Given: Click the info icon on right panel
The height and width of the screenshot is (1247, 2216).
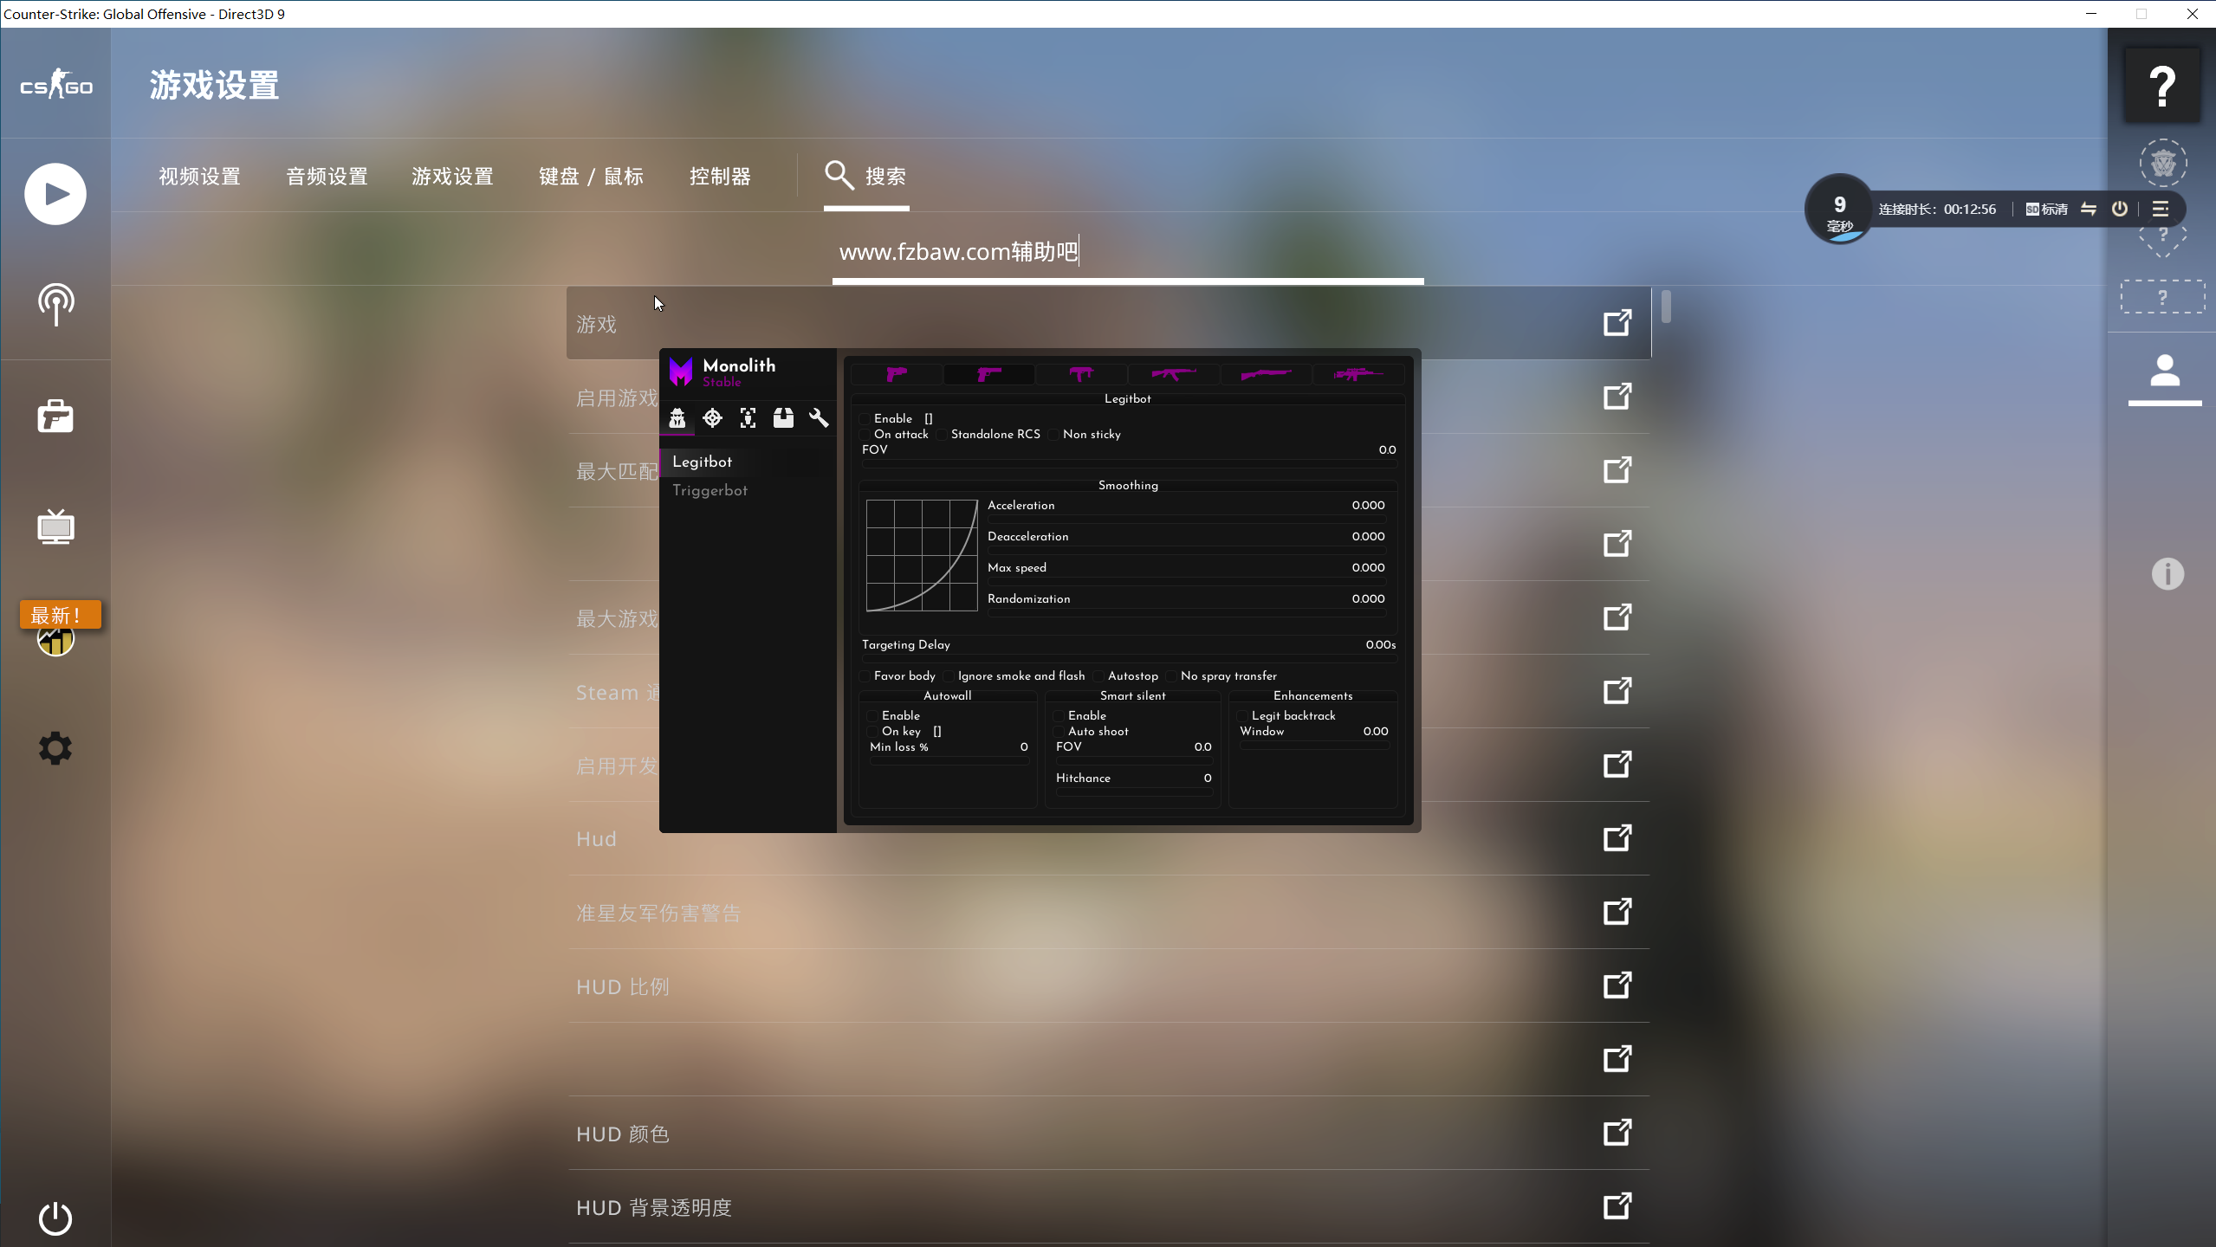Looking at the screenshot, I should coord(2167,573).
